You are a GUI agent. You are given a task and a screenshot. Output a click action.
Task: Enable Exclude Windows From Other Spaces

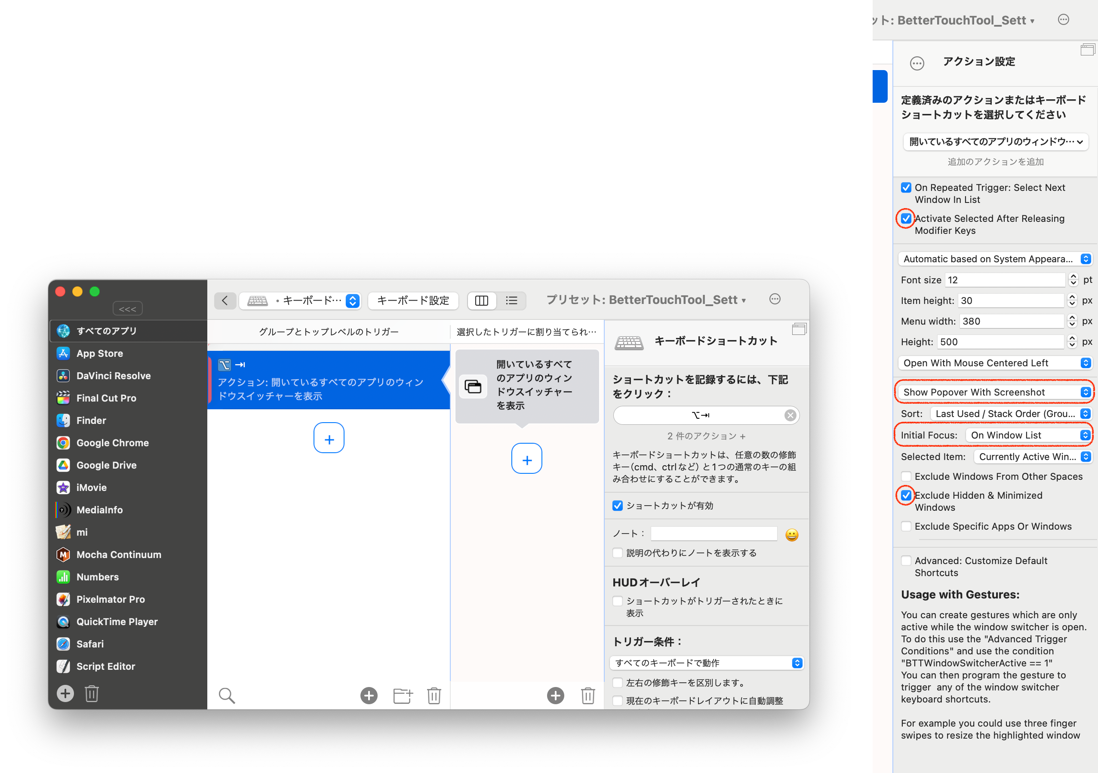click(906, 476)
